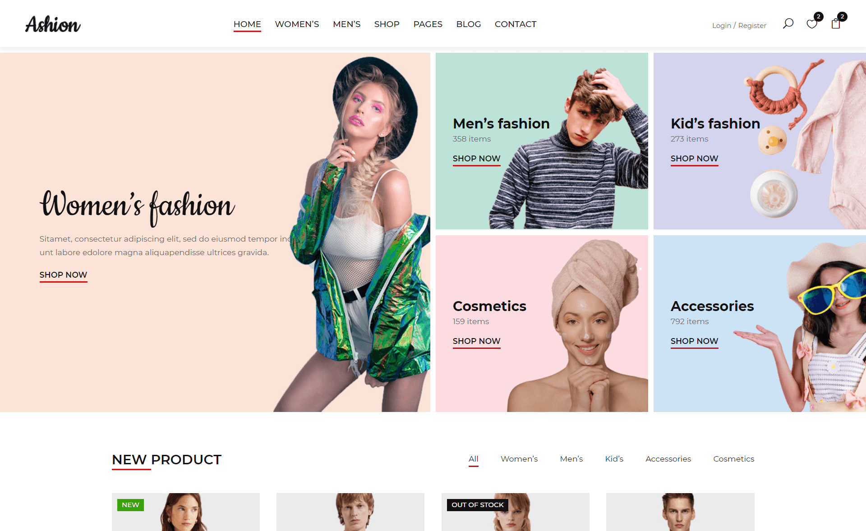Click 'SHOP NOW' under Men's fashion section
Image resolution: width=866 pixels, height=531 pixels.
click(476, 158)
